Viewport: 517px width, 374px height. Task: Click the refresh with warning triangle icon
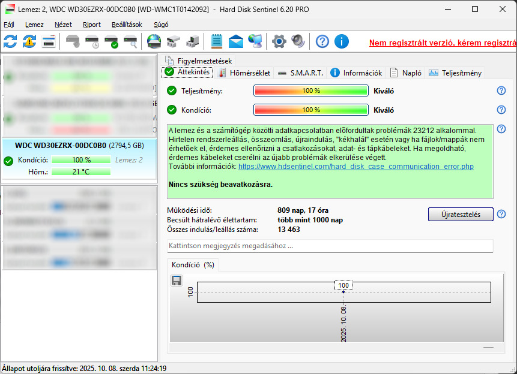click(x=29, y=42)
